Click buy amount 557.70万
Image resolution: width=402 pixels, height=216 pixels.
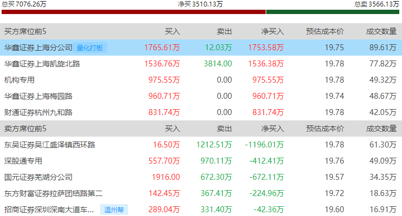click(164, 161)
